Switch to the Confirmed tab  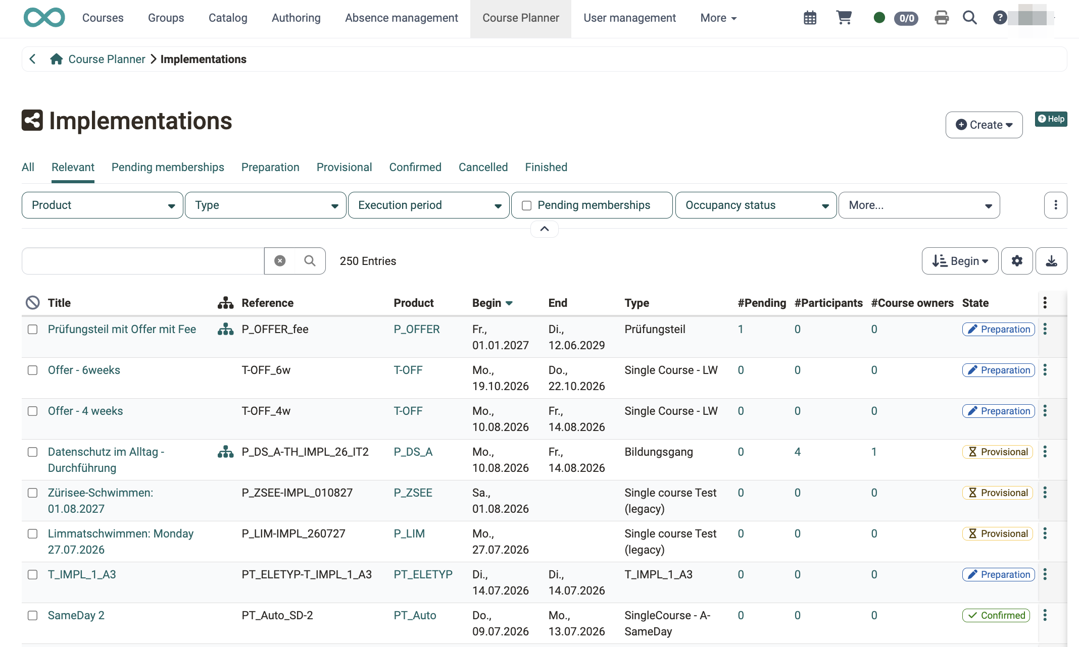click(x=415, y=167)
